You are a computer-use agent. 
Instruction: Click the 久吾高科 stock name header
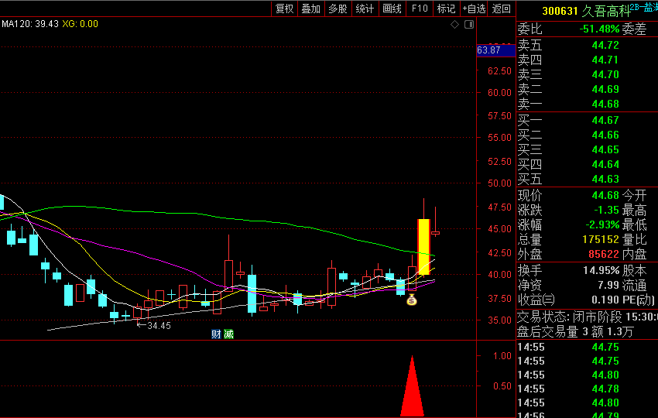coord(605,10)
